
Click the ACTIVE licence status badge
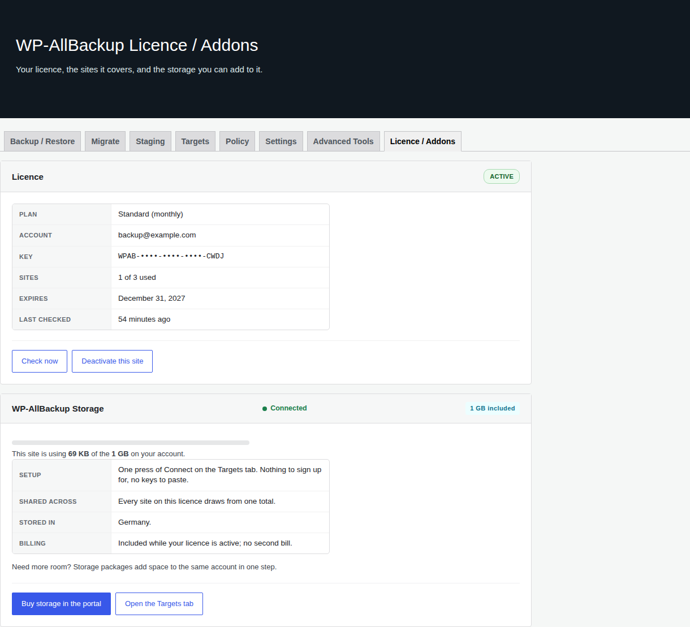coord(502,176)
